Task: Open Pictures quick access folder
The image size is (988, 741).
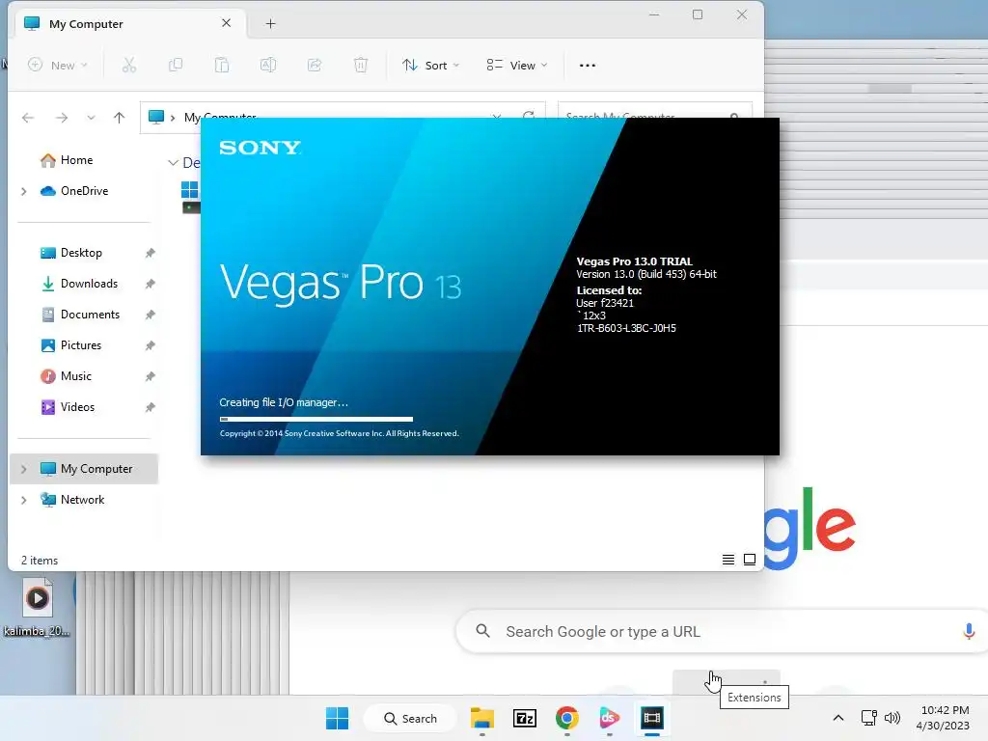Action: pyautogui.click(x=81, y=345)
